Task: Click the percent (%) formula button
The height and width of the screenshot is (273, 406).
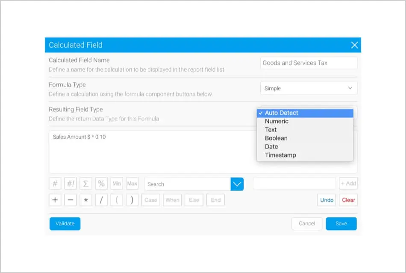Action: coord(101,184)
